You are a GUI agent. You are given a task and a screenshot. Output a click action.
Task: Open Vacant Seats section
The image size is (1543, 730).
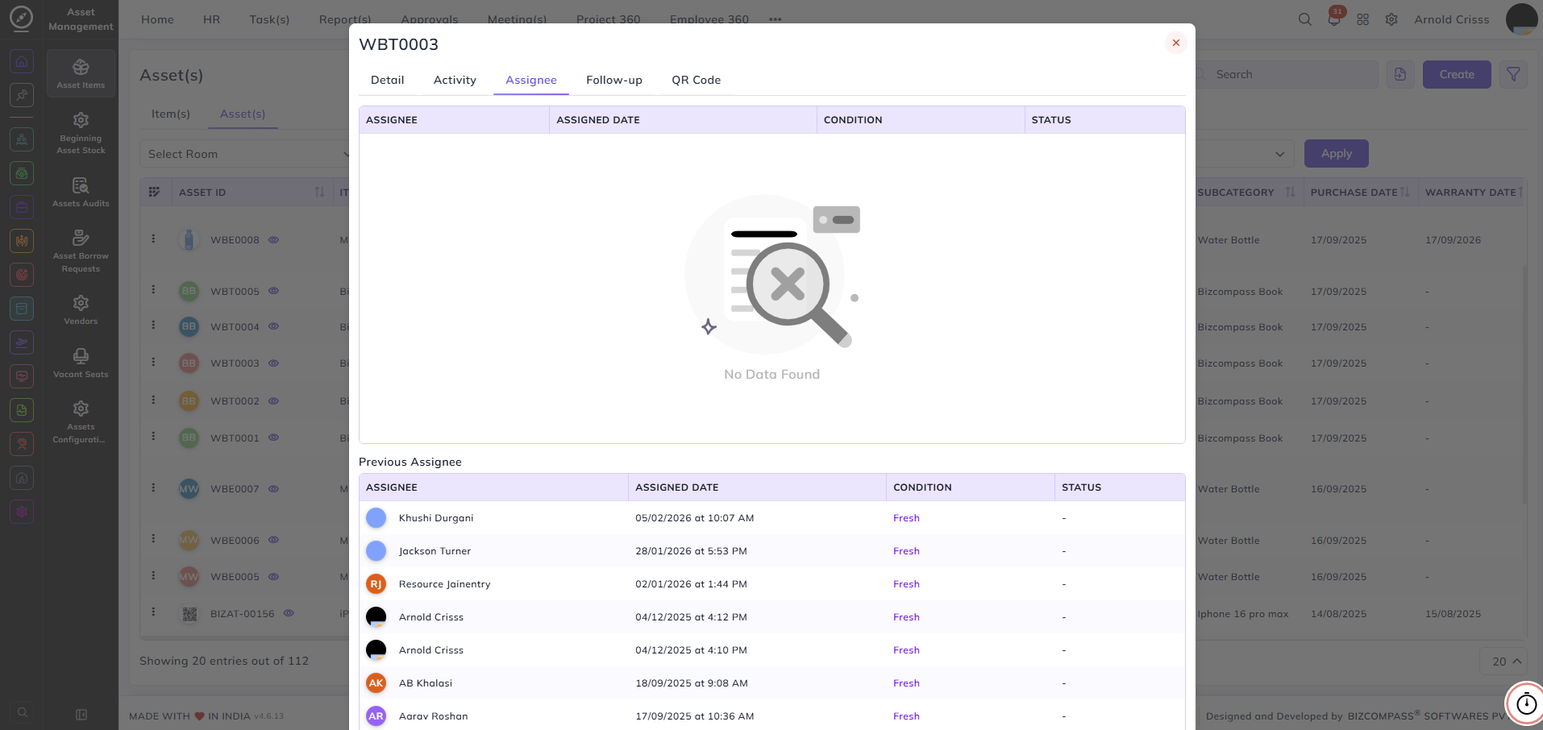pyautogui.click(x=81, y=363)
